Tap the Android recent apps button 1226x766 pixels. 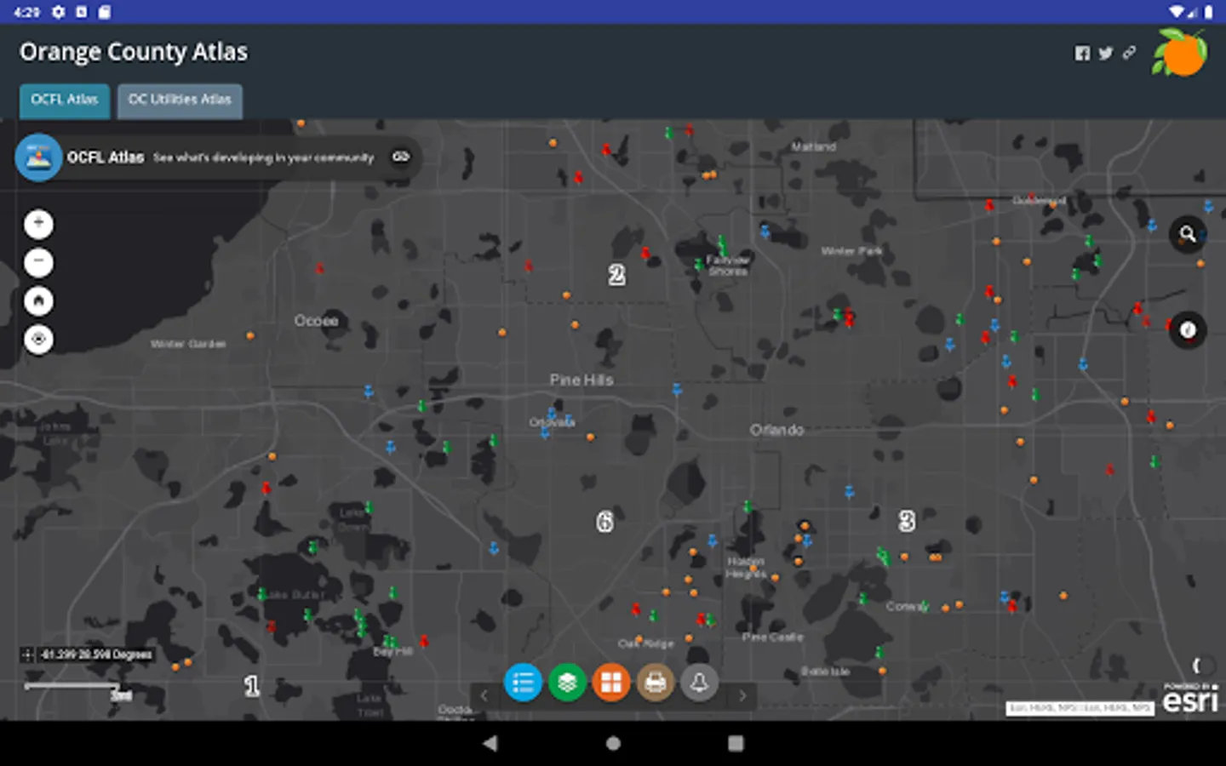[x=736, y=743]
